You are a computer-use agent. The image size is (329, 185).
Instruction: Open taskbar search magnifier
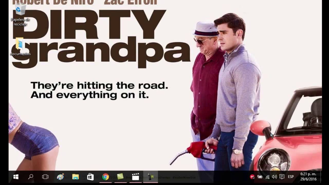[31, 177]
